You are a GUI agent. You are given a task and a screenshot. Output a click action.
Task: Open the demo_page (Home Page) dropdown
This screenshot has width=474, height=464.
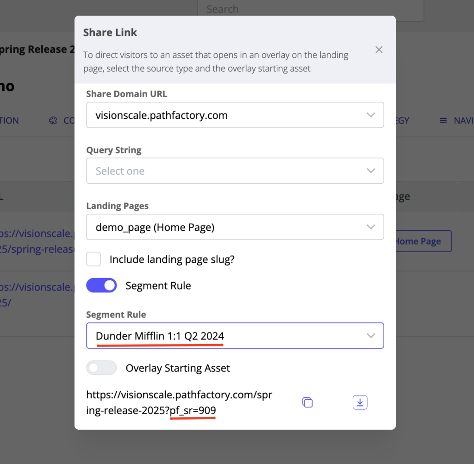pyautogui.click(x=235, y=227)
